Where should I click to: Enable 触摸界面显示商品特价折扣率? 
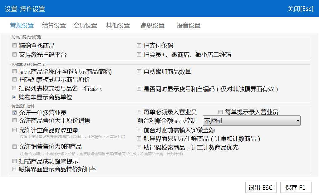pos(14,169)
